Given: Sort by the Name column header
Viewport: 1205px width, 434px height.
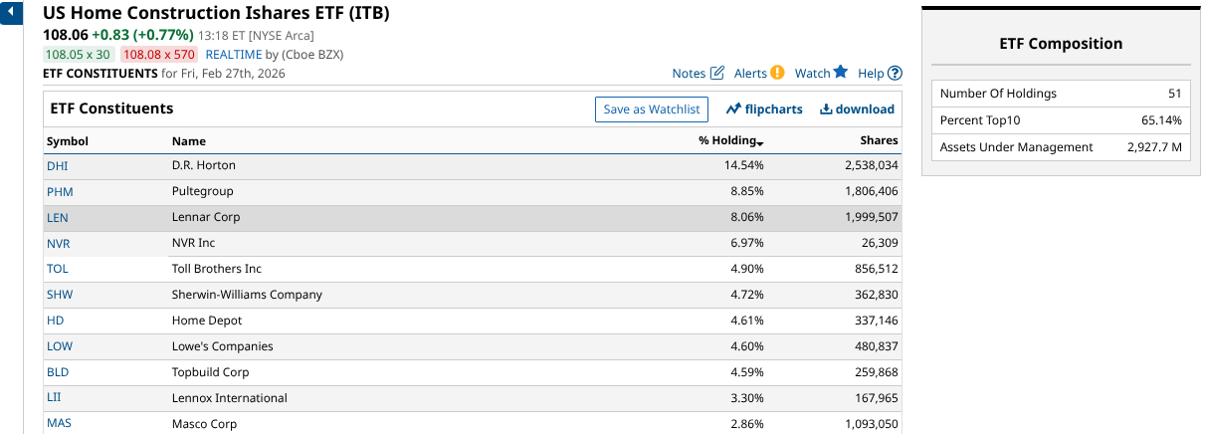Looking at the screenshot, I should tap(189, 141).
